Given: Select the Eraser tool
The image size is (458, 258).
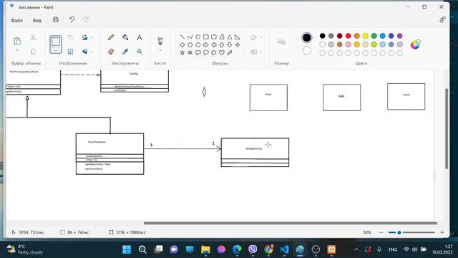Looking at the screenshot, I should coord(111,52).
